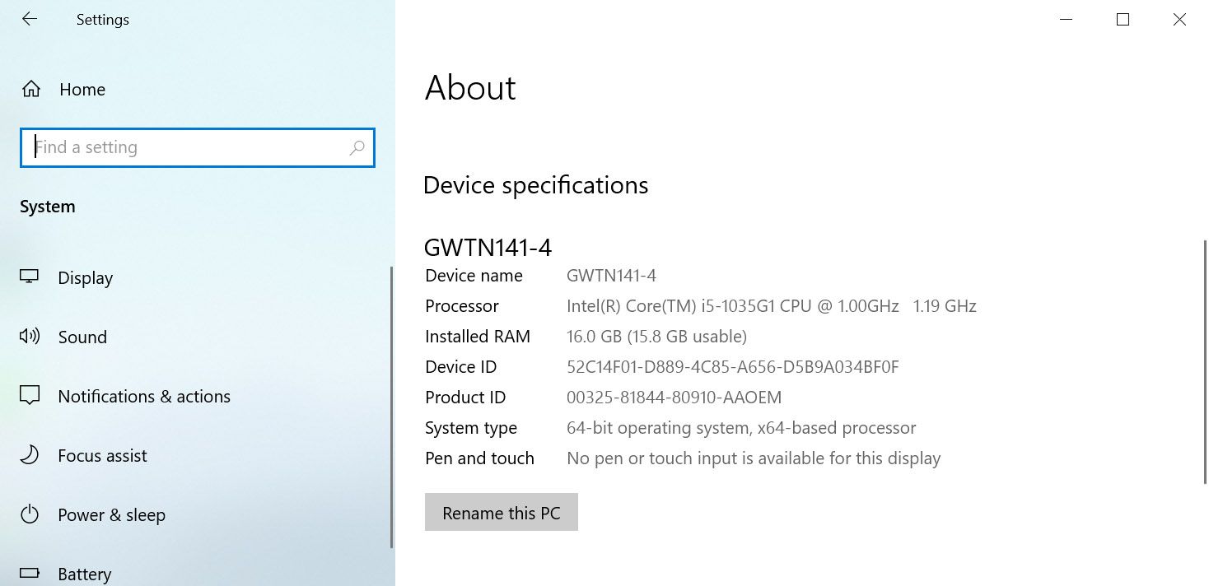
Task: Click the Device name label
Action: [x=474, y=276]
